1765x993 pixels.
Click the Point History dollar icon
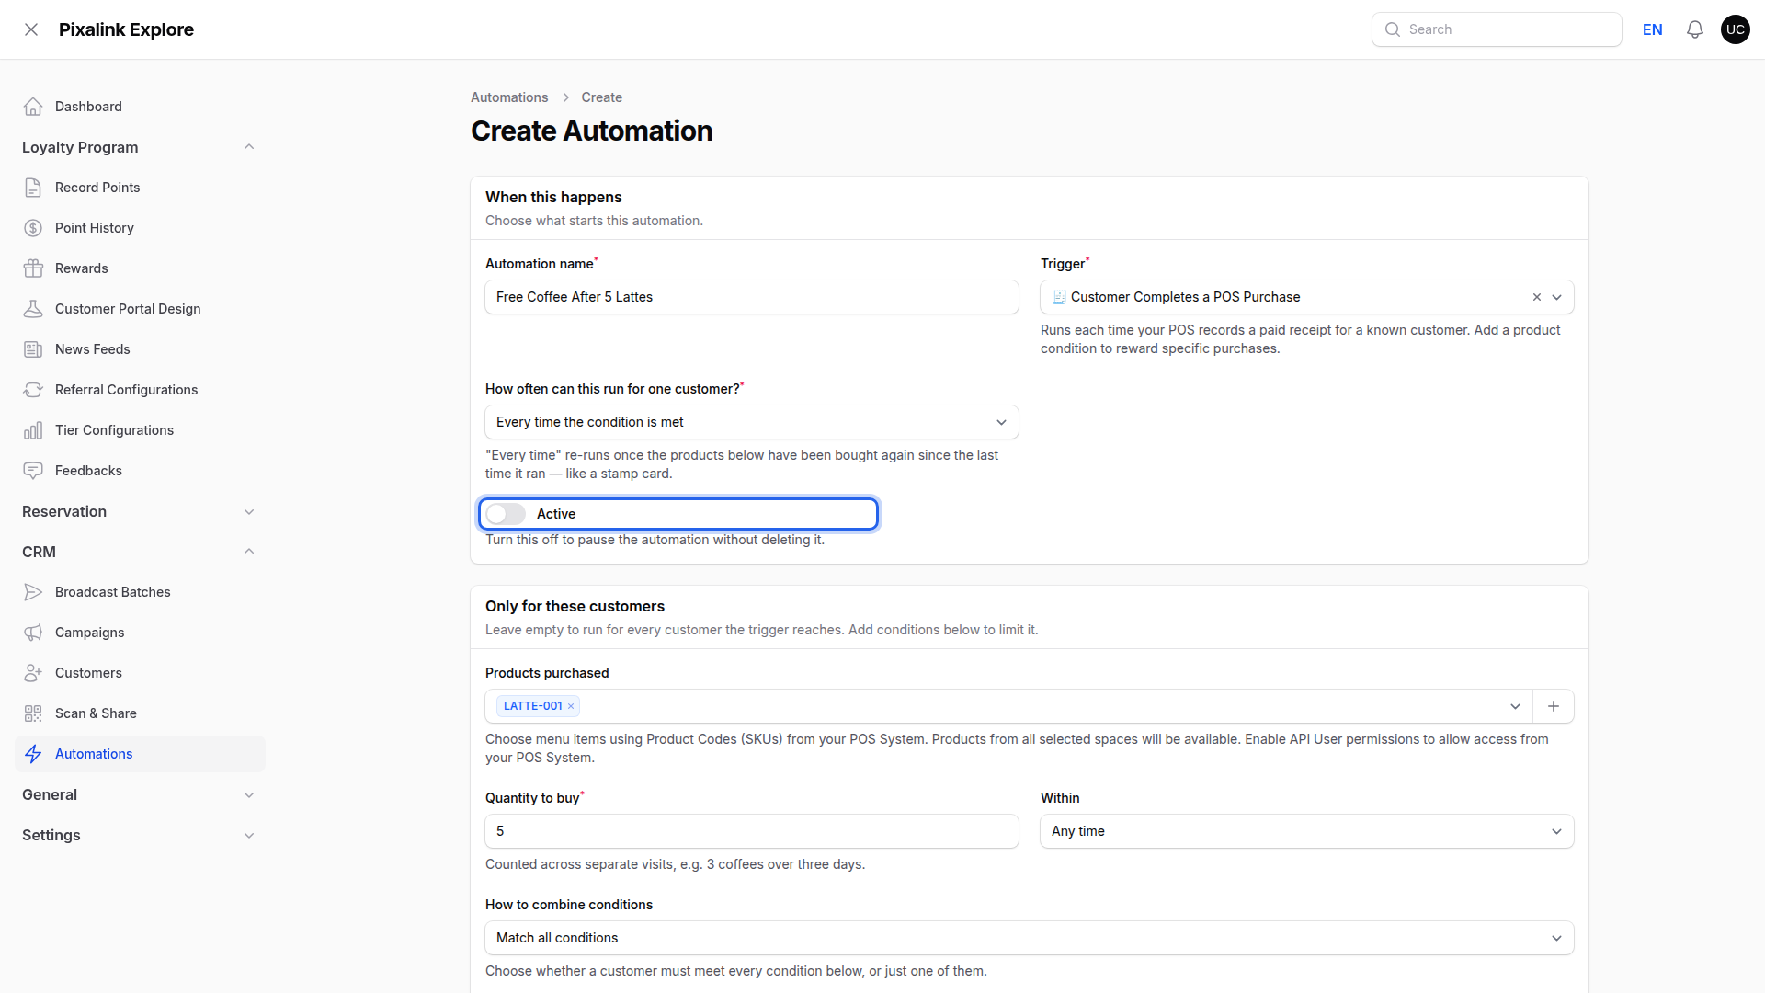pos(33,228)
